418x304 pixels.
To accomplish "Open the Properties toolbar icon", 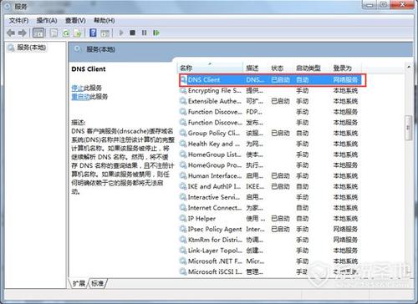I will (x=54, y=33).
